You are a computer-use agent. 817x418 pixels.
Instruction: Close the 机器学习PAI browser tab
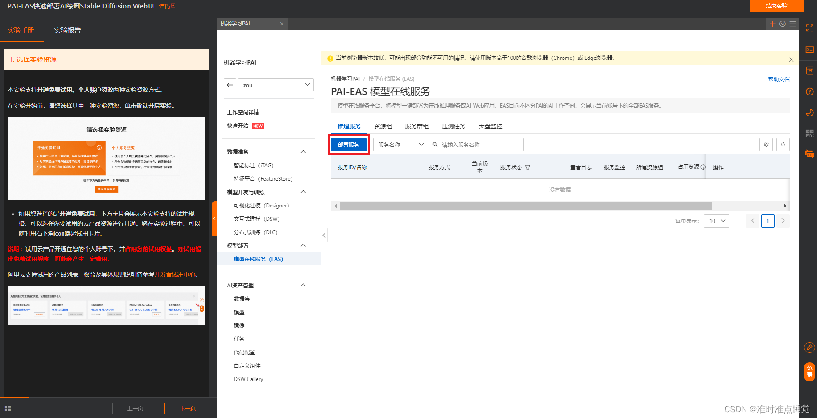pyautogui.click(x=282, y=24)
